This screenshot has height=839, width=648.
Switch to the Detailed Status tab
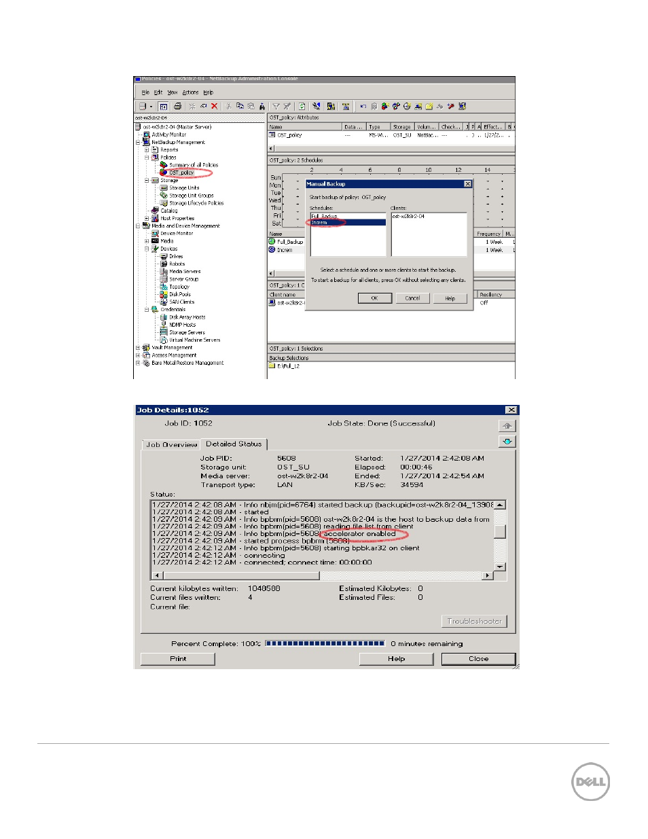point(234,444)
